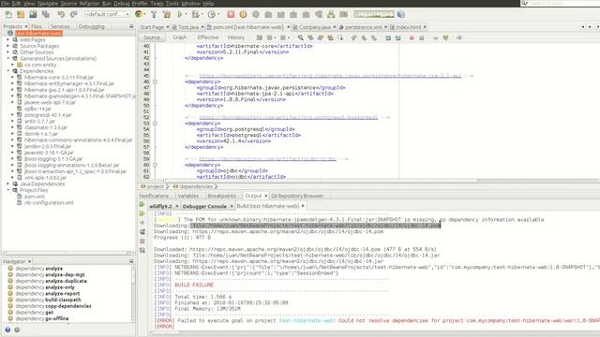Click the Profile Project clock icon
This screenshot has height=337, width=600.
tap(211, 15)
